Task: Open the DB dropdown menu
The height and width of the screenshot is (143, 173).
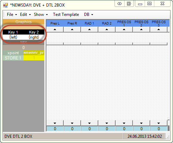Action: click(x=89, y=15)
